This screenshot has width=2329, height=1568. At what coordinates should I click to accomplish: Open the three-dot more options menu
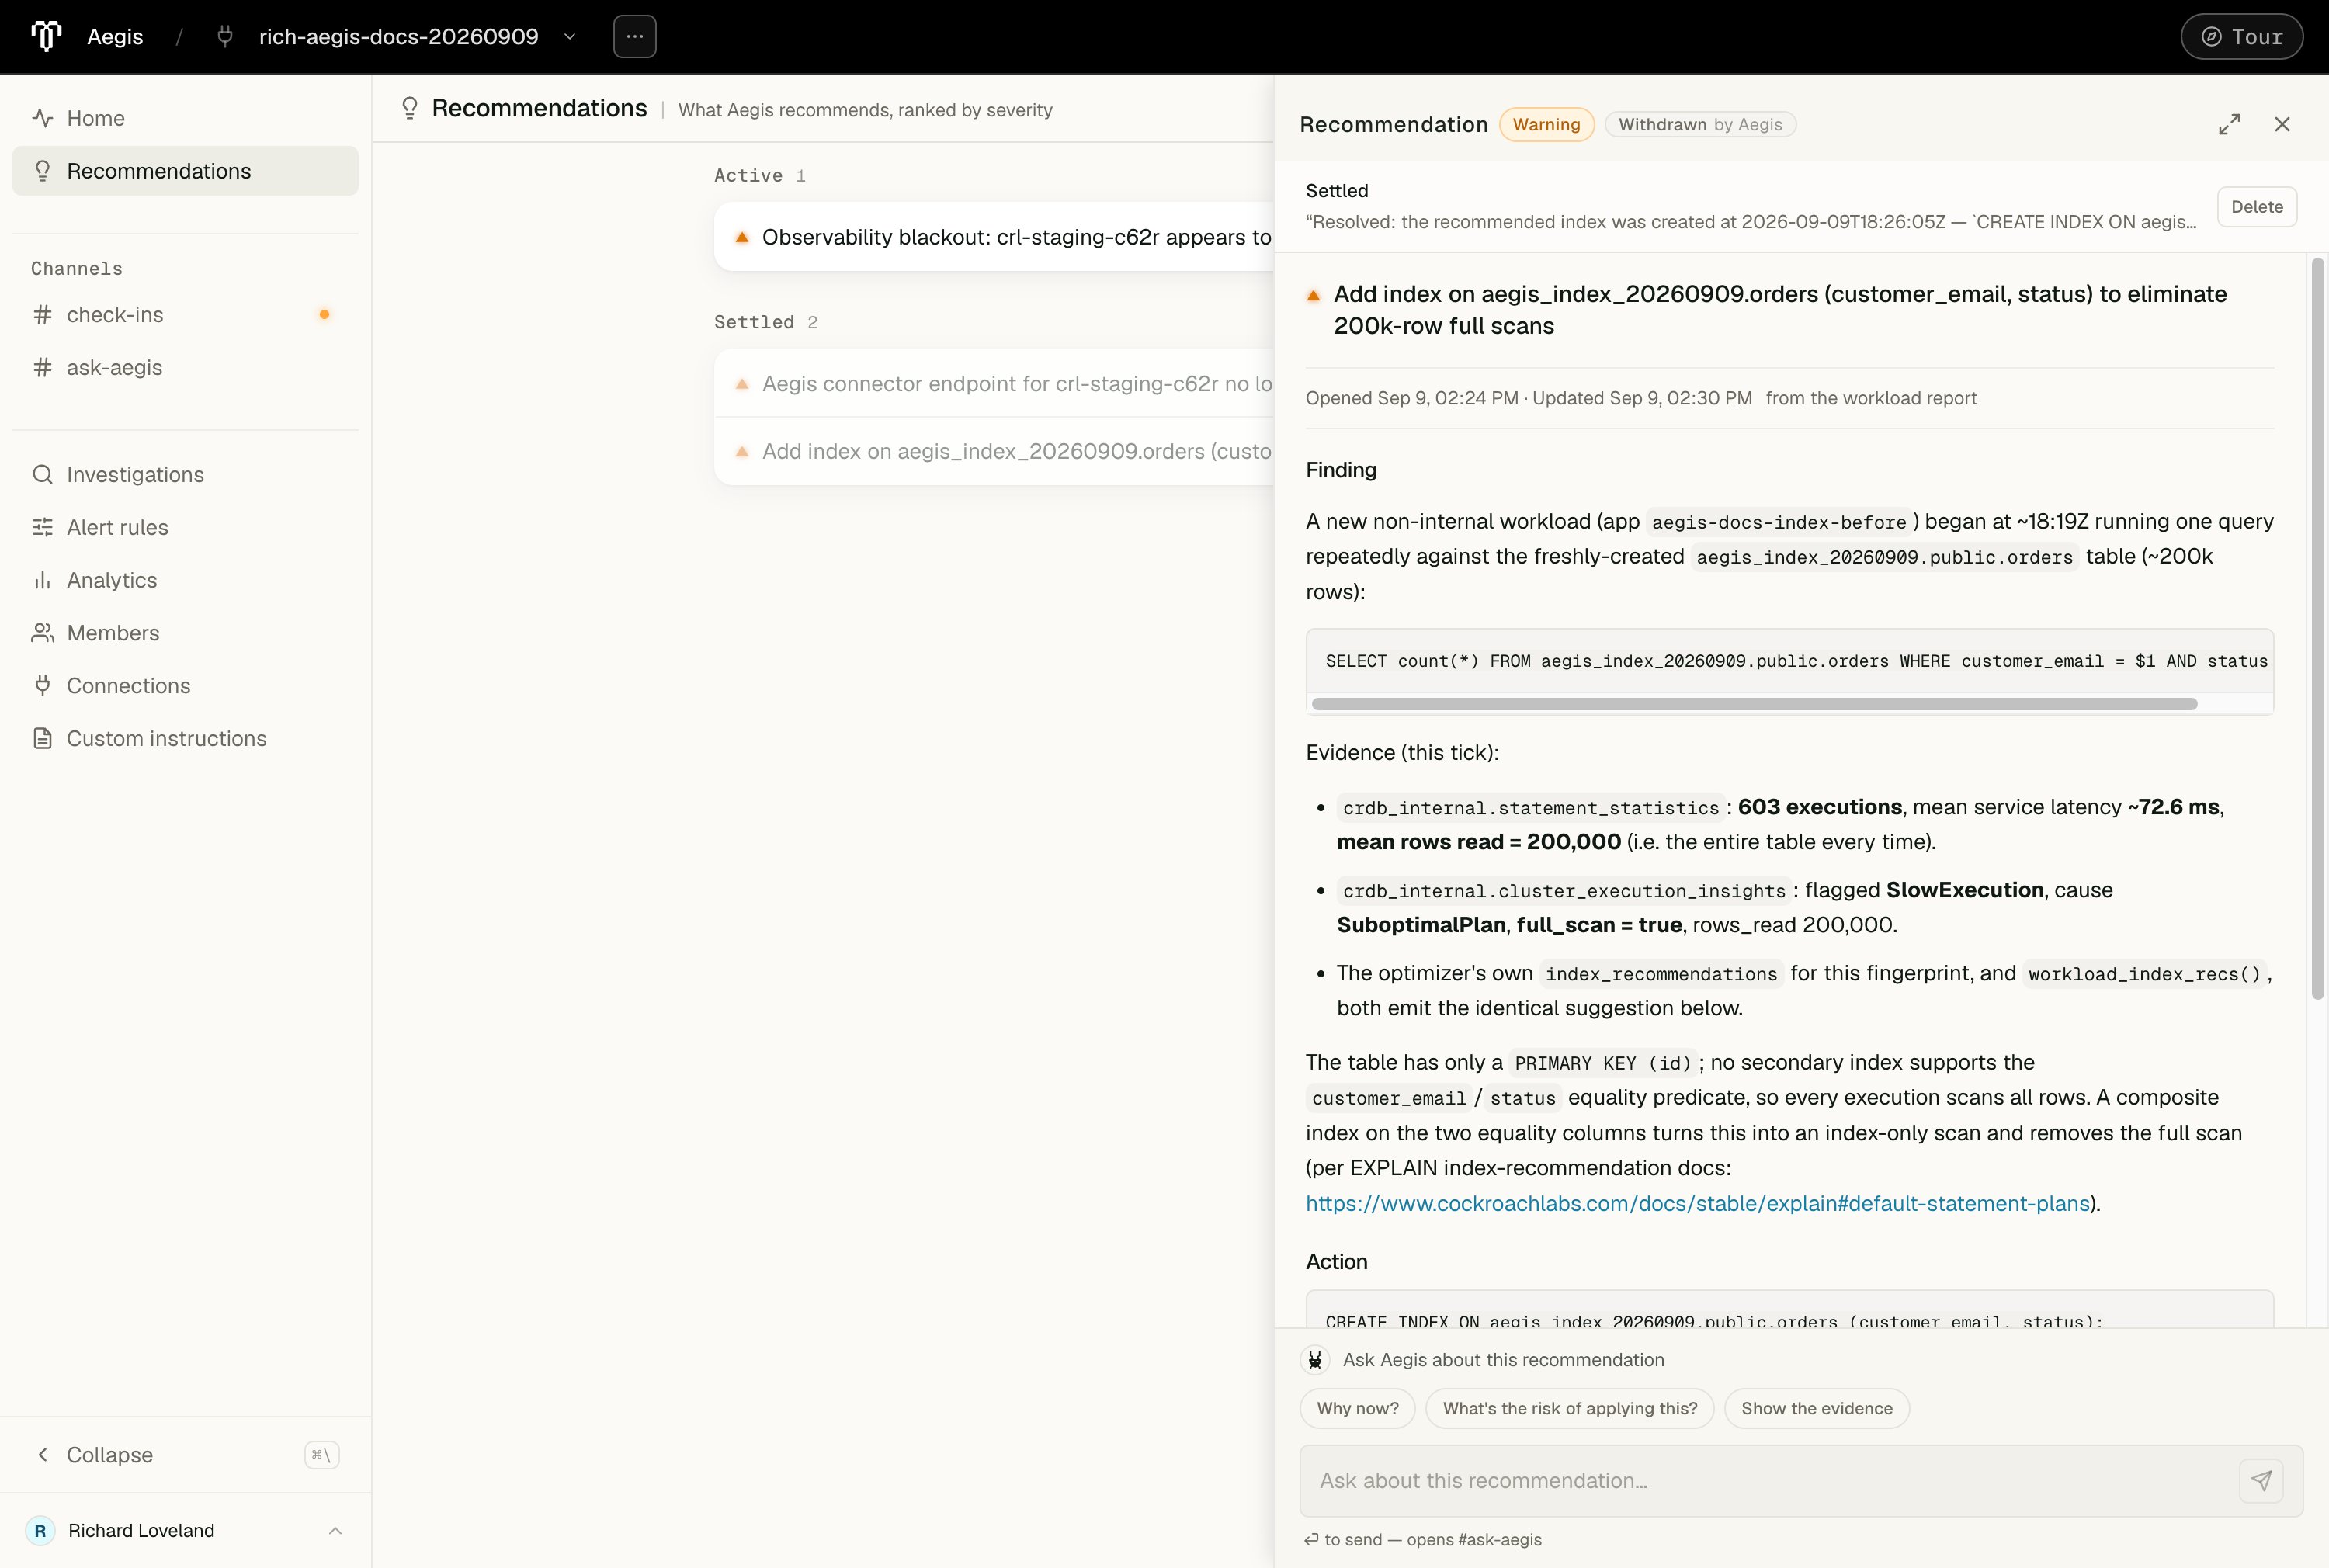coord(635,36)
